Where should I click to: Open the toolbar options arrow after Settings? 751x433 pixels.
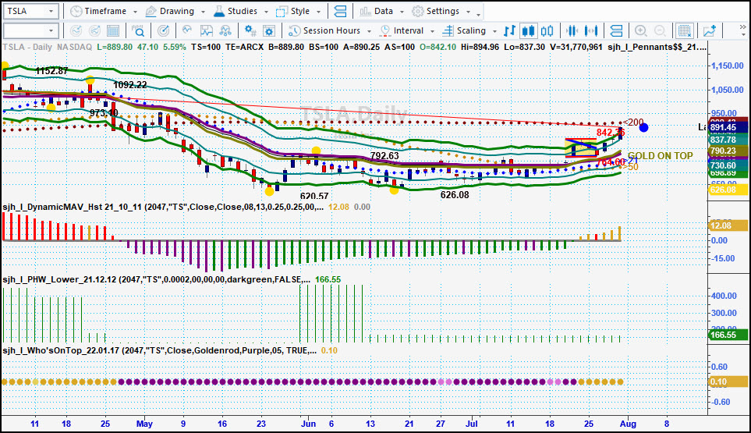(x=479, y=14)
